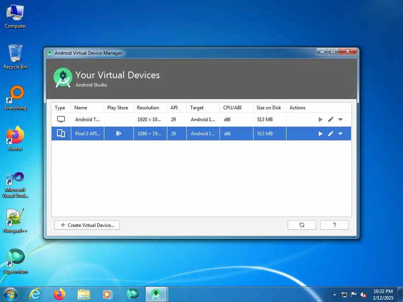The width and height of the screenshot is (403, 302).
Task: Sort by the Size on Disk column header
Action: click(270, 108)
